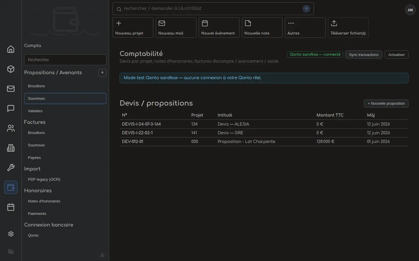The width and height of the screenshot is (419, 261).
Task: Open the cube projects icon
Action: [x=11, y=69]
